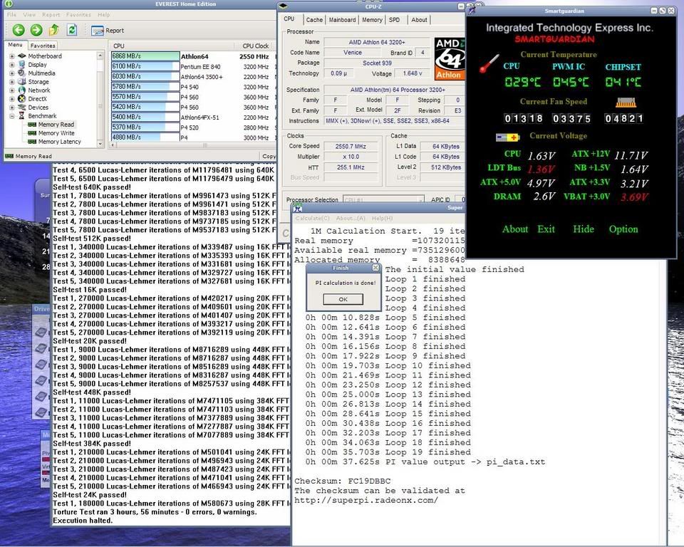Click the EVEREST tree scrollbar up arrow
Viewport: 684px width, 547px height.
tap(100, 56)
